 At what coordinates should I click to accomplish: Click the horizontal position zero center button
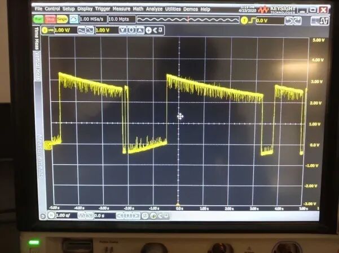128,215
